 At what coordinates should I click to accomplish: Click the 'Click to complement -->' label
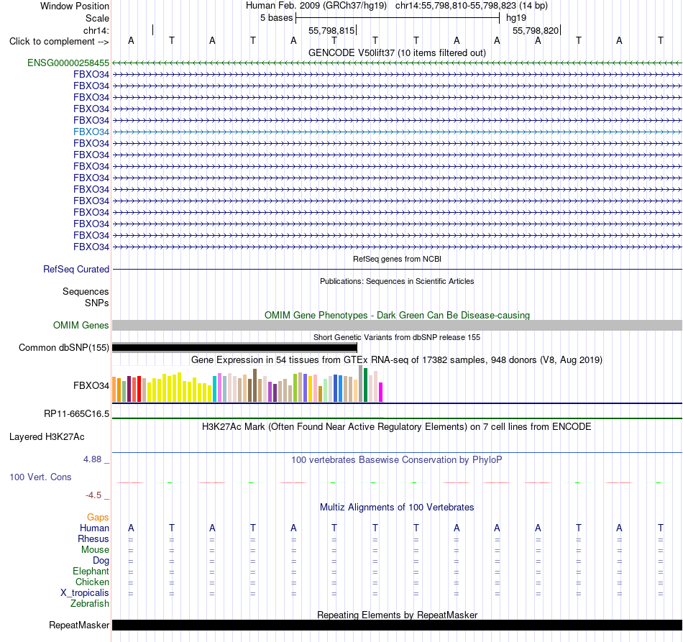[59, 42]
